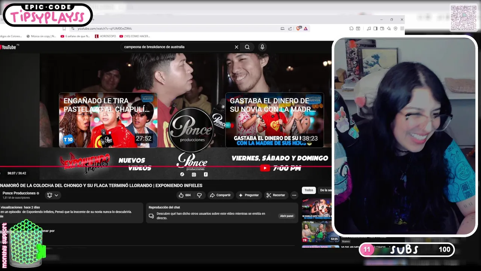Screen dimensions: 481x271
Task: Open the (165) COMO HACER bookmark
Action: (135, 37)
